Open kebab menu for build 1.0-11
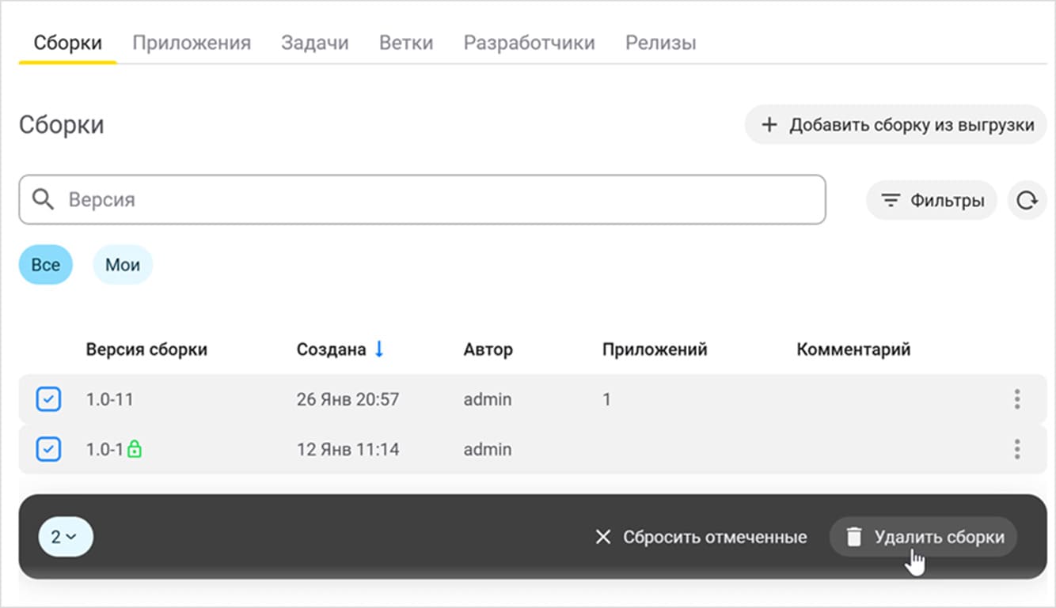This screenshot has width=1056, height=608. [1017, 399]
